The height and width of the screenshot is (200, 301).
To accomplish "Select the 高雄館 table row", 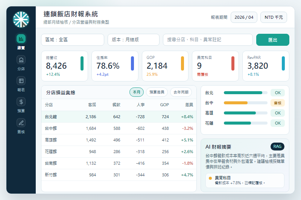I will [119, 140].
